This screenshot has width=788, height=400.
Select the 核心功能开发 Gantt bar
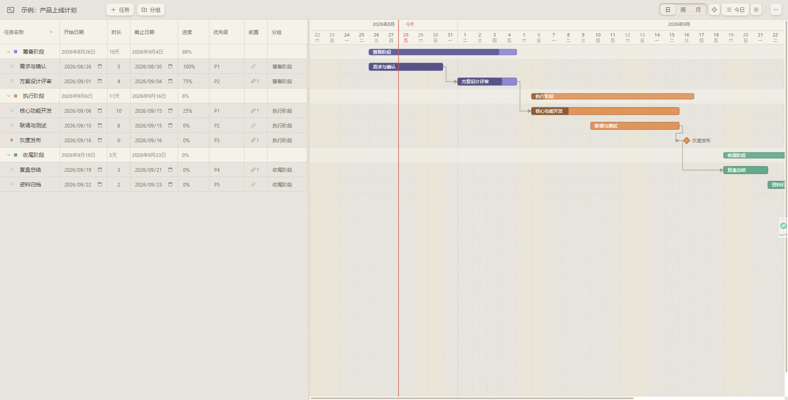(605, 111)
